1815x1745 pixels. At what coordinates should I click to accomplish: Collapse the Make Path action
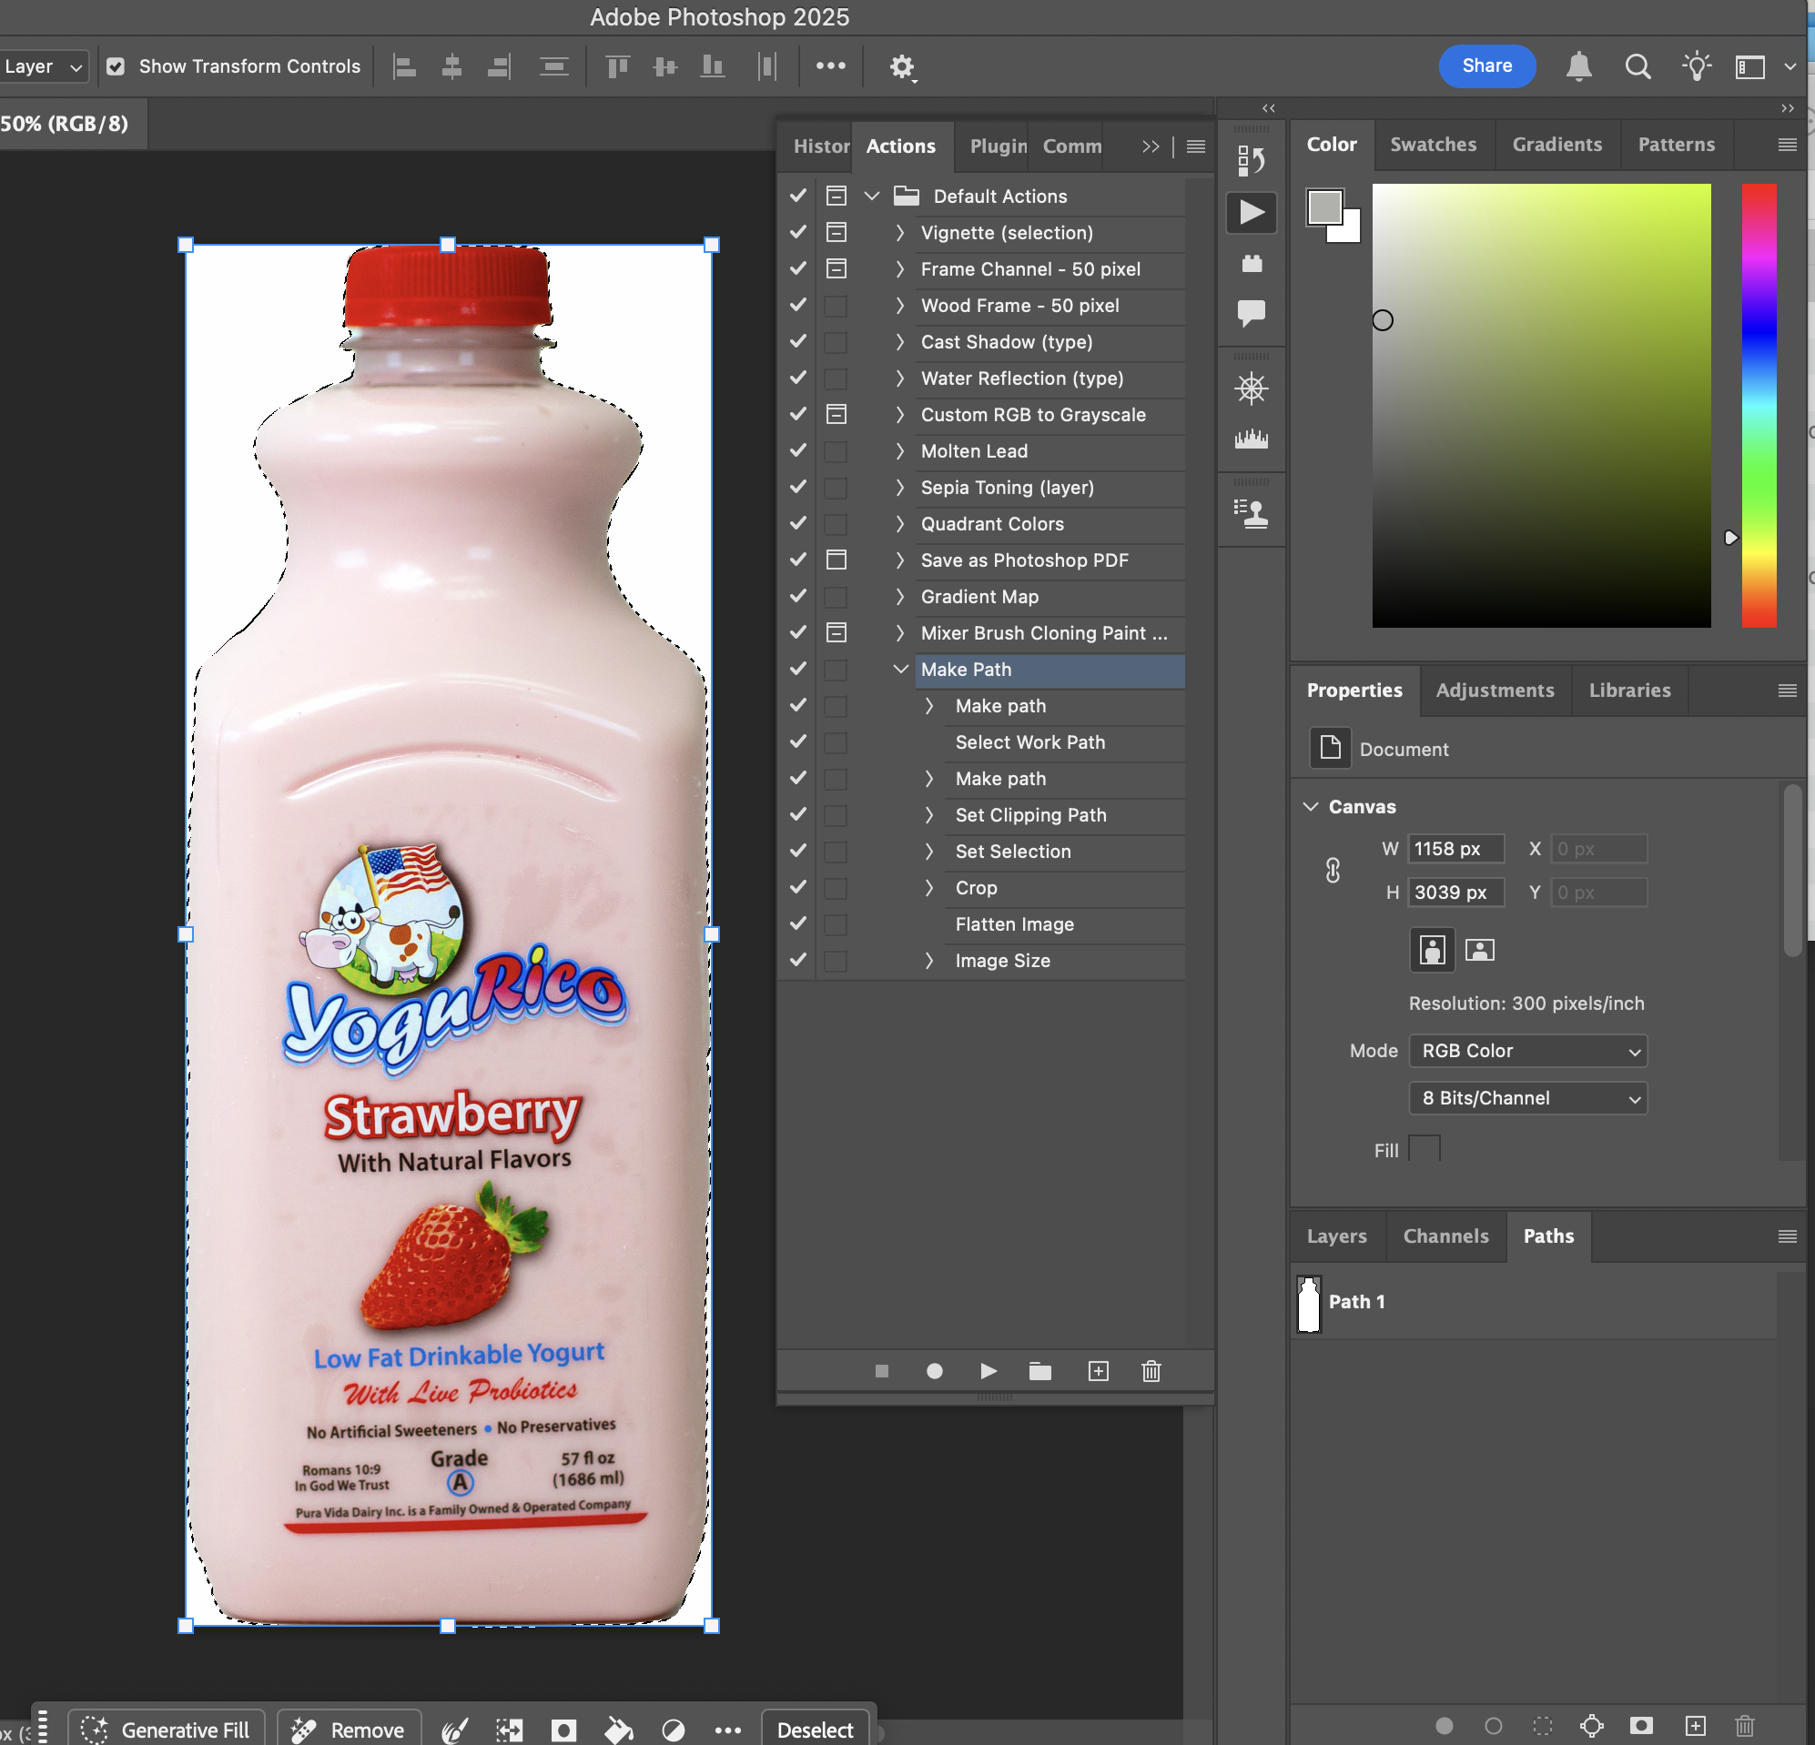pyautogui.click(x=900, y=670)
